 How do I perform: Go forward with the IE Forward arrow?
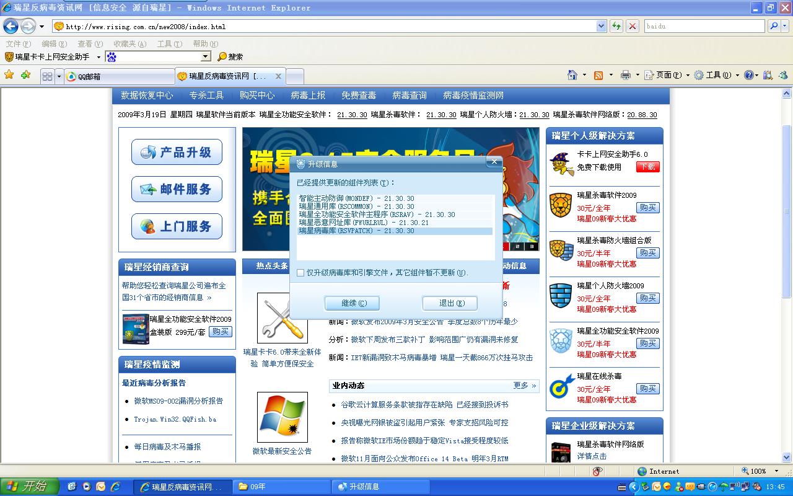point(28,26)
